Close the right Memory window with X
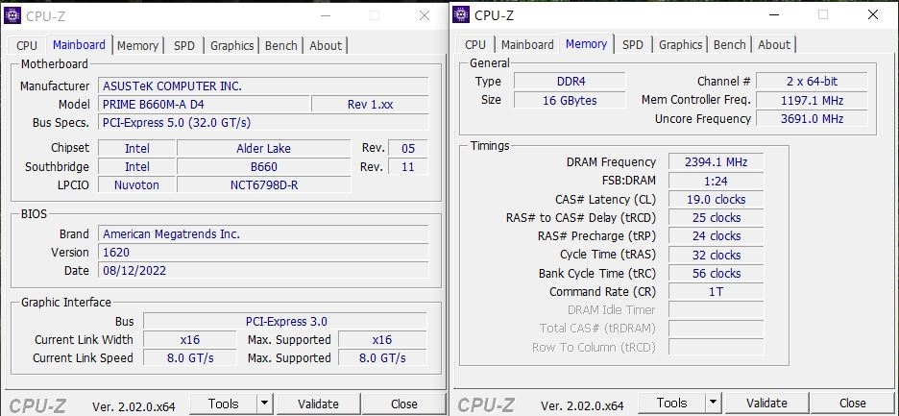 point(871,14)
